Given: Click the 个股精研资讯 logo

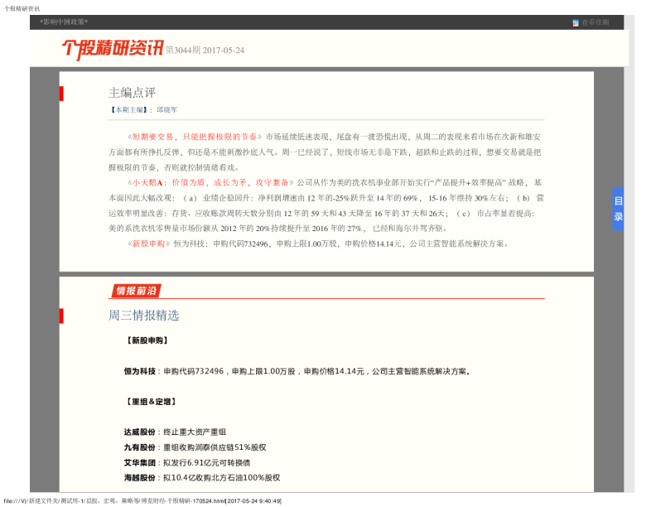Looking at the screenshot, I should pyautogui.click(x=113, y=49).
